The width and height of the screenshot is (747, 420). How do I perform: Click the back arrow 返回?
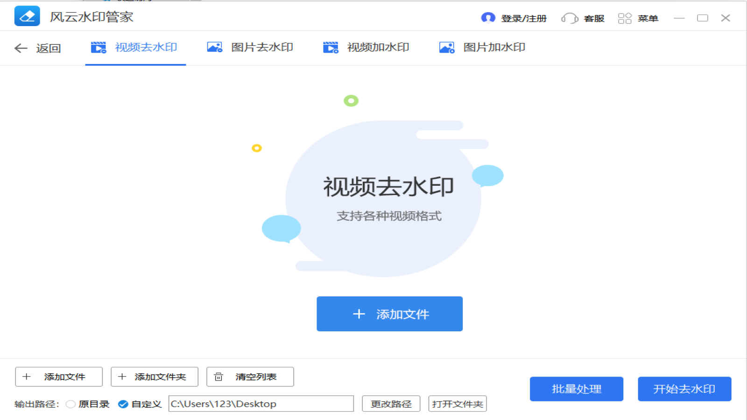[21, 48]
